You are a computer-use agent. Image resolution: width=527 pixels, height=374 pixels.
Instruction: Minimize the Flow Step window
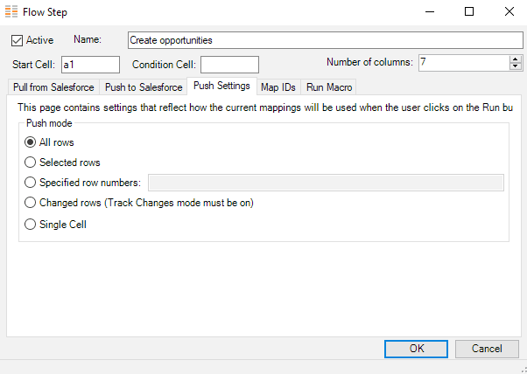click(x=430, y=12)
